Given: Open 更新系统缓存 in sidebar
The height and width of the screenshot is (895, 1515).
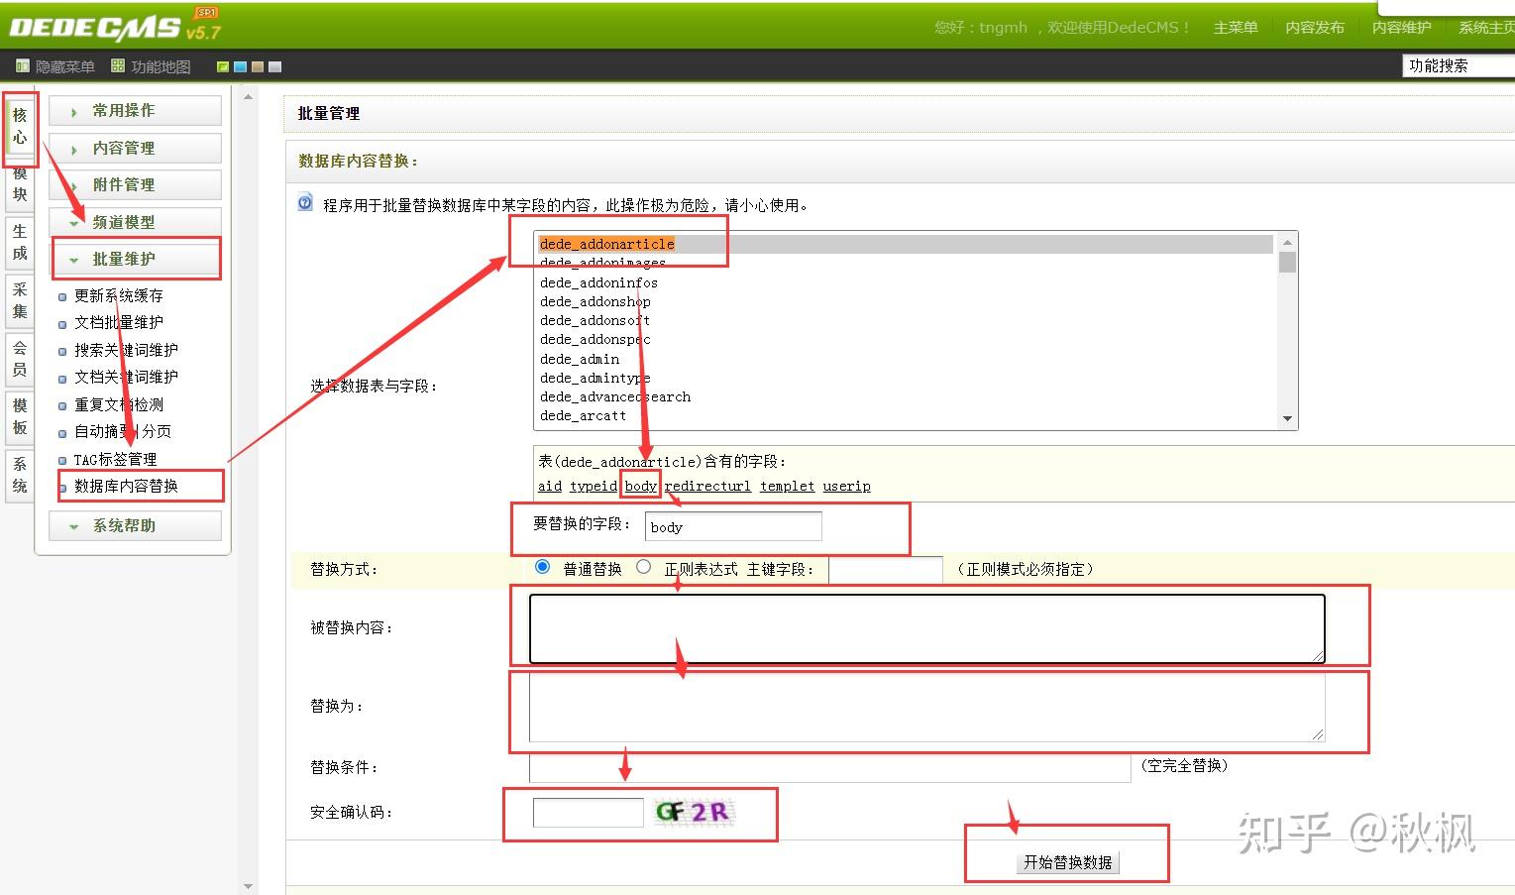Looking at the screenshot, I should pos(119,296).
